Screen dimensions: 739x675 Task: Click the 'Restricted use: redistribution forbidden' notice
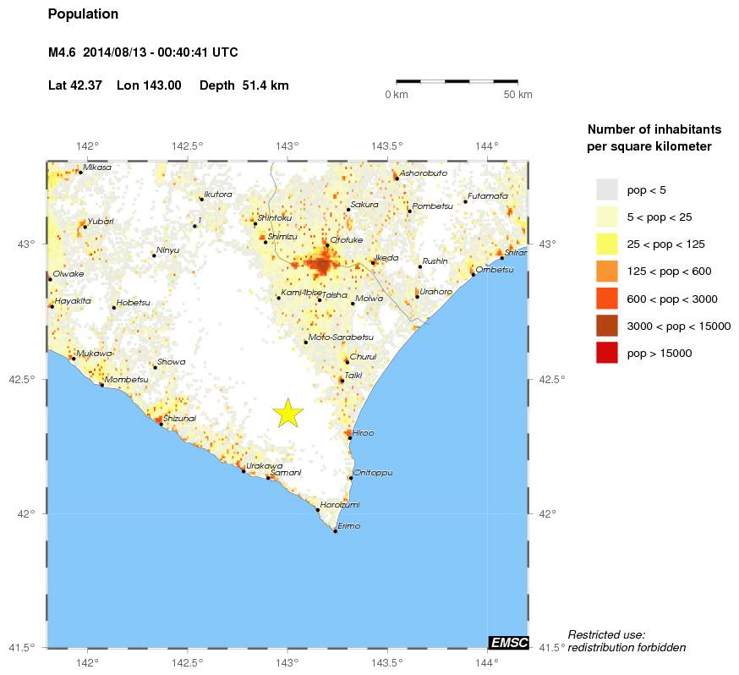627,641
